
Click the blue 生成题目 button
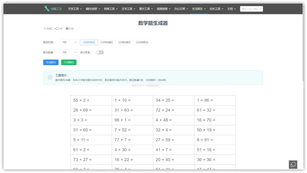click(x=51, y=62)
